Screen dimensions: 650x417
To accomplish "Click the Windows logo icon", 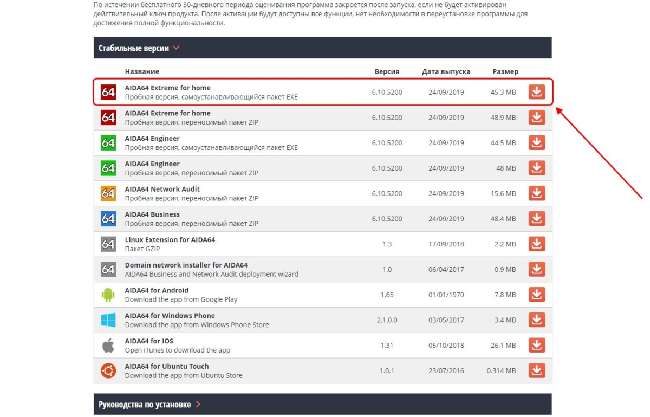I will click(108, 320).
